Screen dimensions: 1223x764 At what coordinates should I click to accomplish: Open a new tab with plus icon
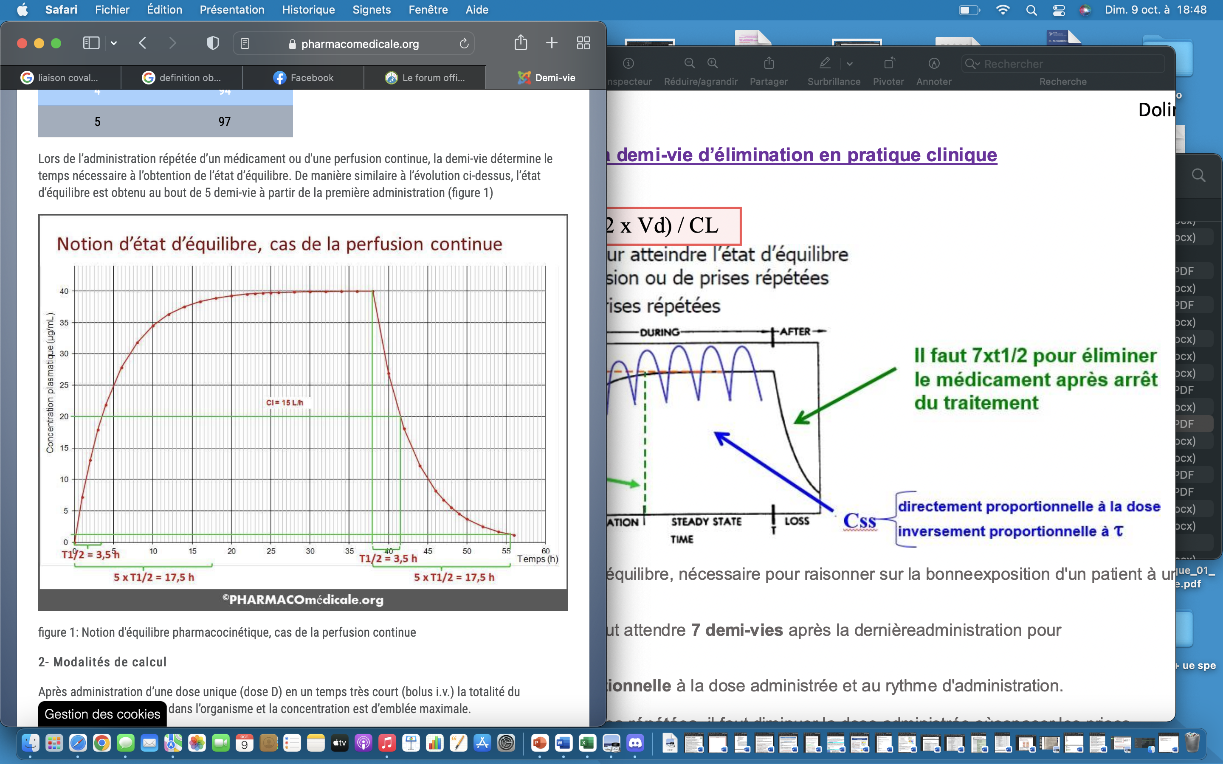pyautogui.click(x=552, y=43)
